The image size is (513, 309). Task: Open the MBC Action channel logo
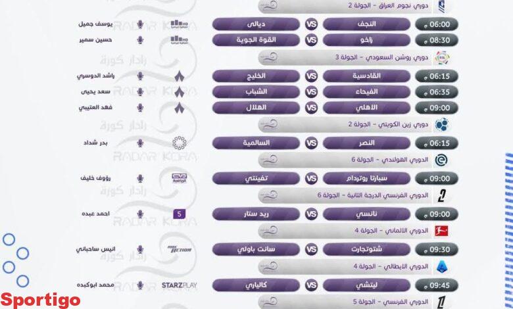[x=179, y=250]
